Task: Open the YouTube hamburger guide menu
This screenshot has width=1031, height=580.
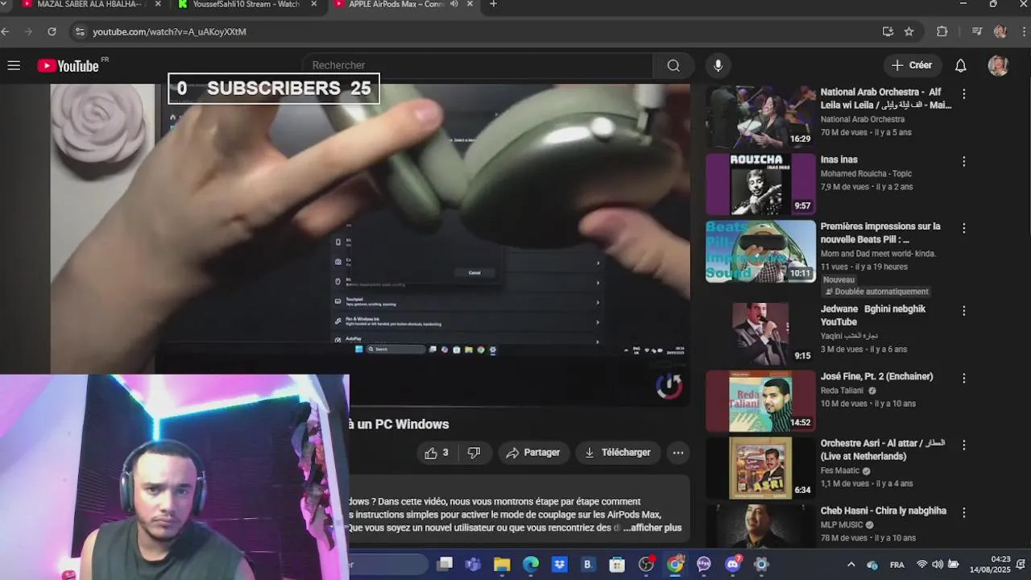Action: click(x=14, y=65)
